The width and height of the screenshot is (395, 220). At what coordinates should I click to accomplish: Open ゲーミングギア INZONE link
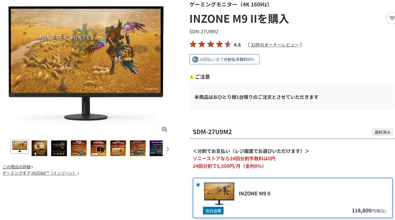(x=41, y=173)
